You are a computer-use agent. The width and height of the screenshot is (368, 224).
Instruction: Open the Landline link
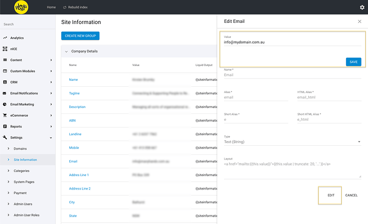coord(75,134)
